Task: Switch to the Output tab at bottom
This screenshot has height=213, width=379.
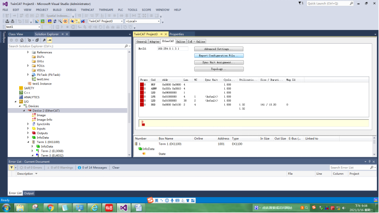Action: [29, 193]
